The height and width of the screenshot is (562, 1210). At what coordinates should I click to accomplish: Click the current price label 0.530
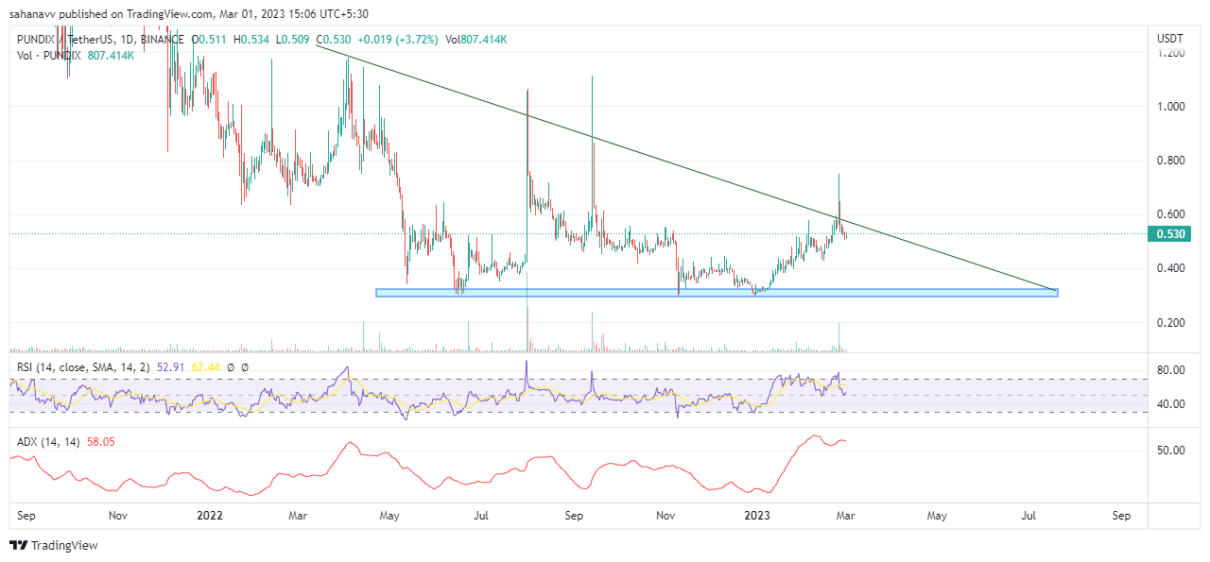click(1170, 234)
